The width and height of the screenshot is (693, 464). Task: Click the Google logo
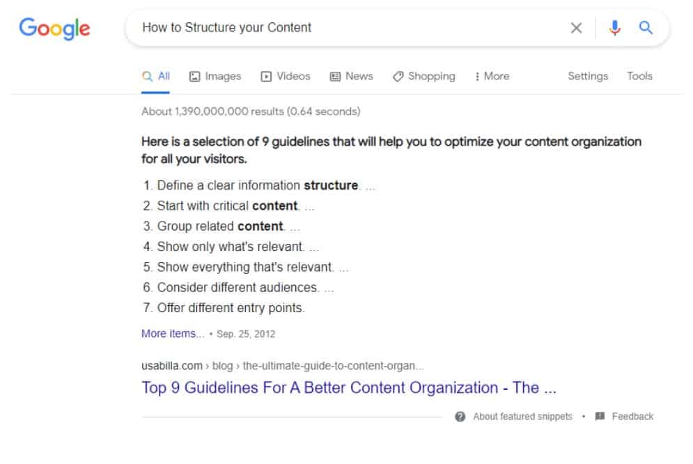[x=55, y=29]
